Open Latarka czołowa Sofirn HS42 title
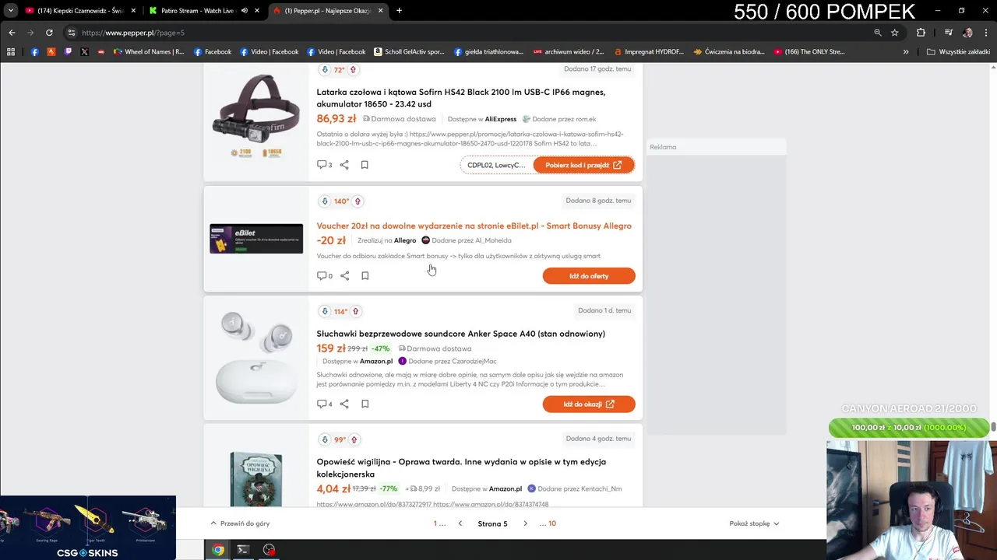Screen dimensions: 997x560 click(x=460, y=98)
